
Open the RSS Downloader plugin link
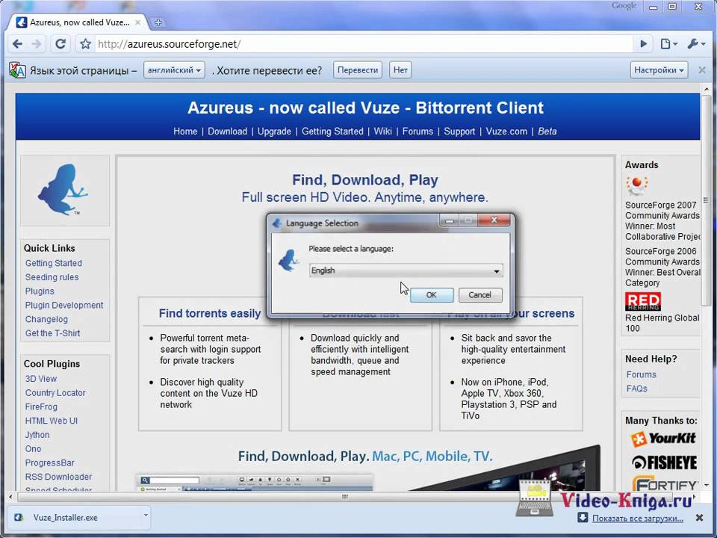click(58, 477)
